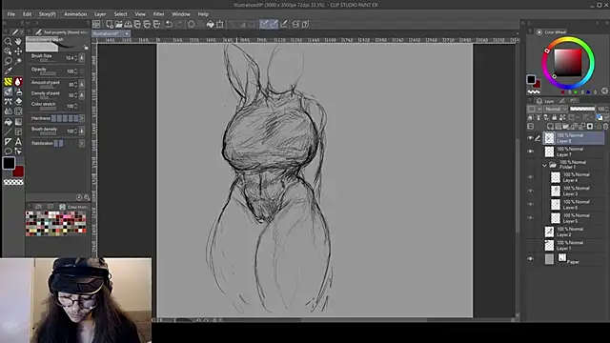Expand Stabilization options arrow
The height and width of the screenshot is (343, 610).
tap(82, 144)
